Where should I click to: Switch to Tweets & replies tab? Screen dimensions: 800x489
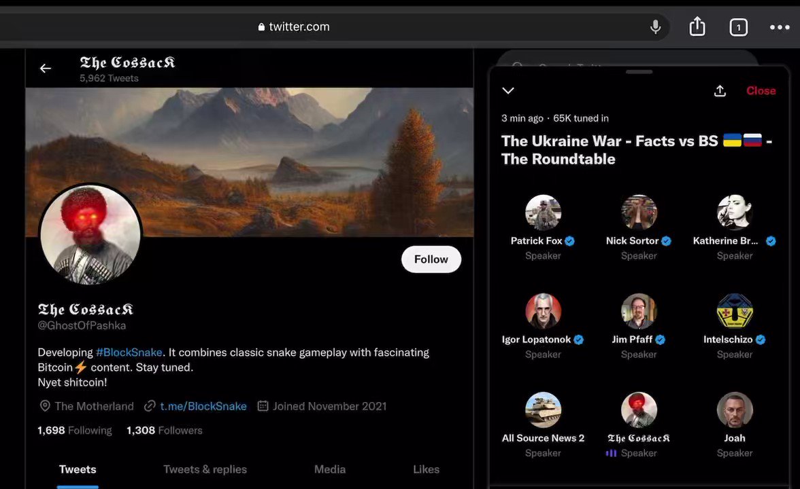[205, 469]
